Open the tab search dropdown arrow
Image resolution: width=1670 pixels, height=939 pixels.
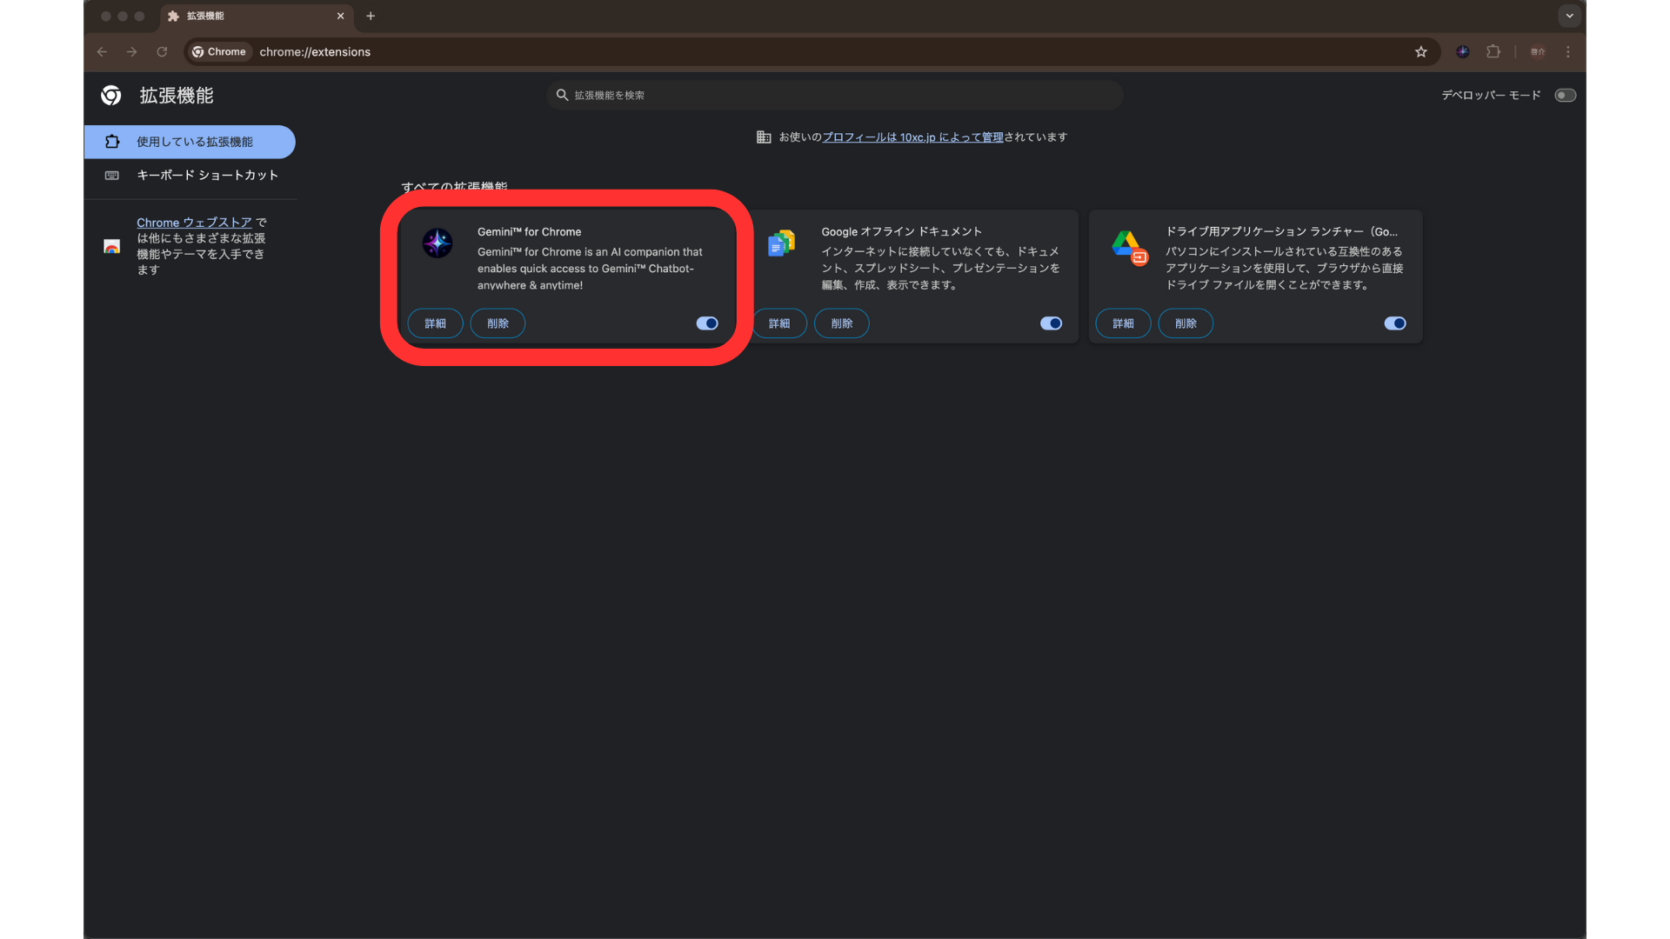1569,16
